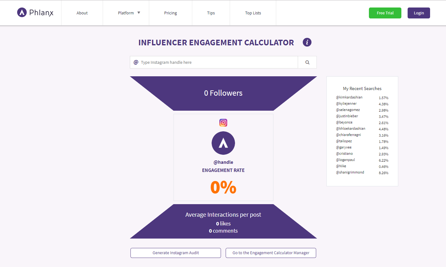Select the @Nike recent search
The image size is (446, 267).
341,166
